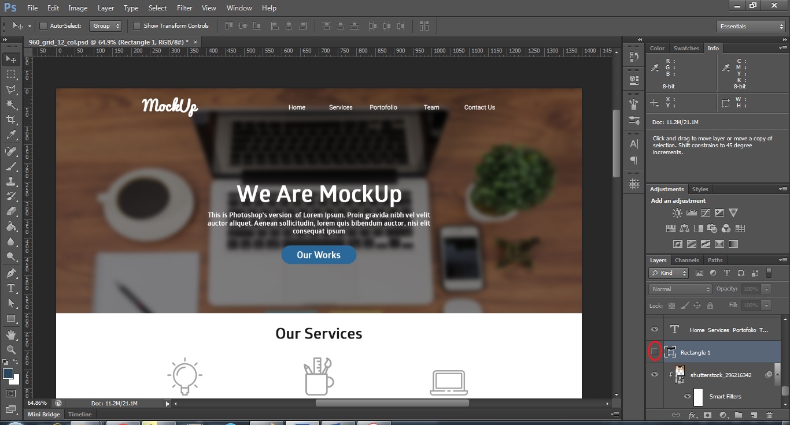Switch to the Channels tab
Image resolution: width=790 pixels, height=425 pixels.
686,260
